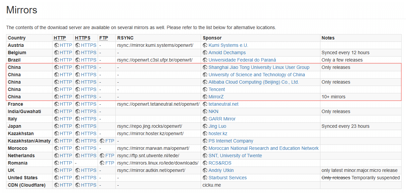Visit Moroccan National Research and Education Network

click(x=264, y=148)
